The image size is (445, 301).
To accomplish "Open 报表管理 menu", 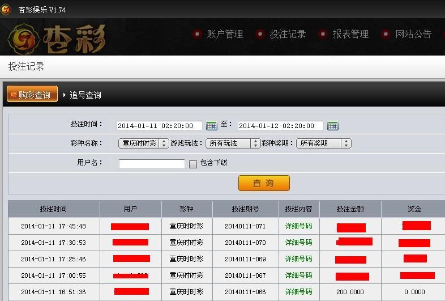I will (x=351, y=34).
